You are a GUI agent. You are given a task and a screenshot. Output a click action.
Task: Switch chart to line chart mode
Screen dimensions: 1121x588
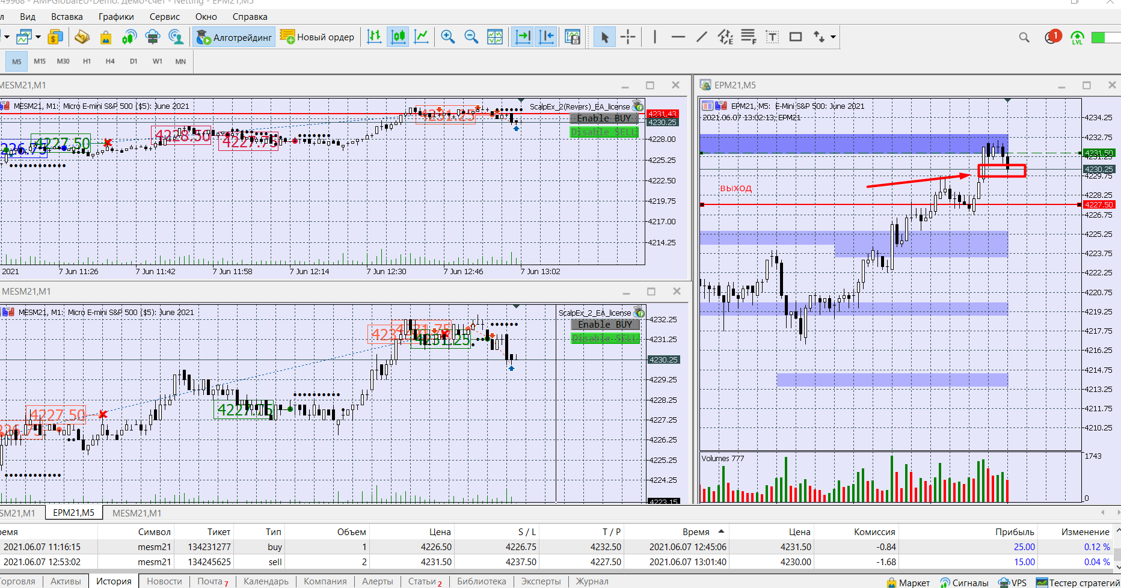tap(422, 37)
